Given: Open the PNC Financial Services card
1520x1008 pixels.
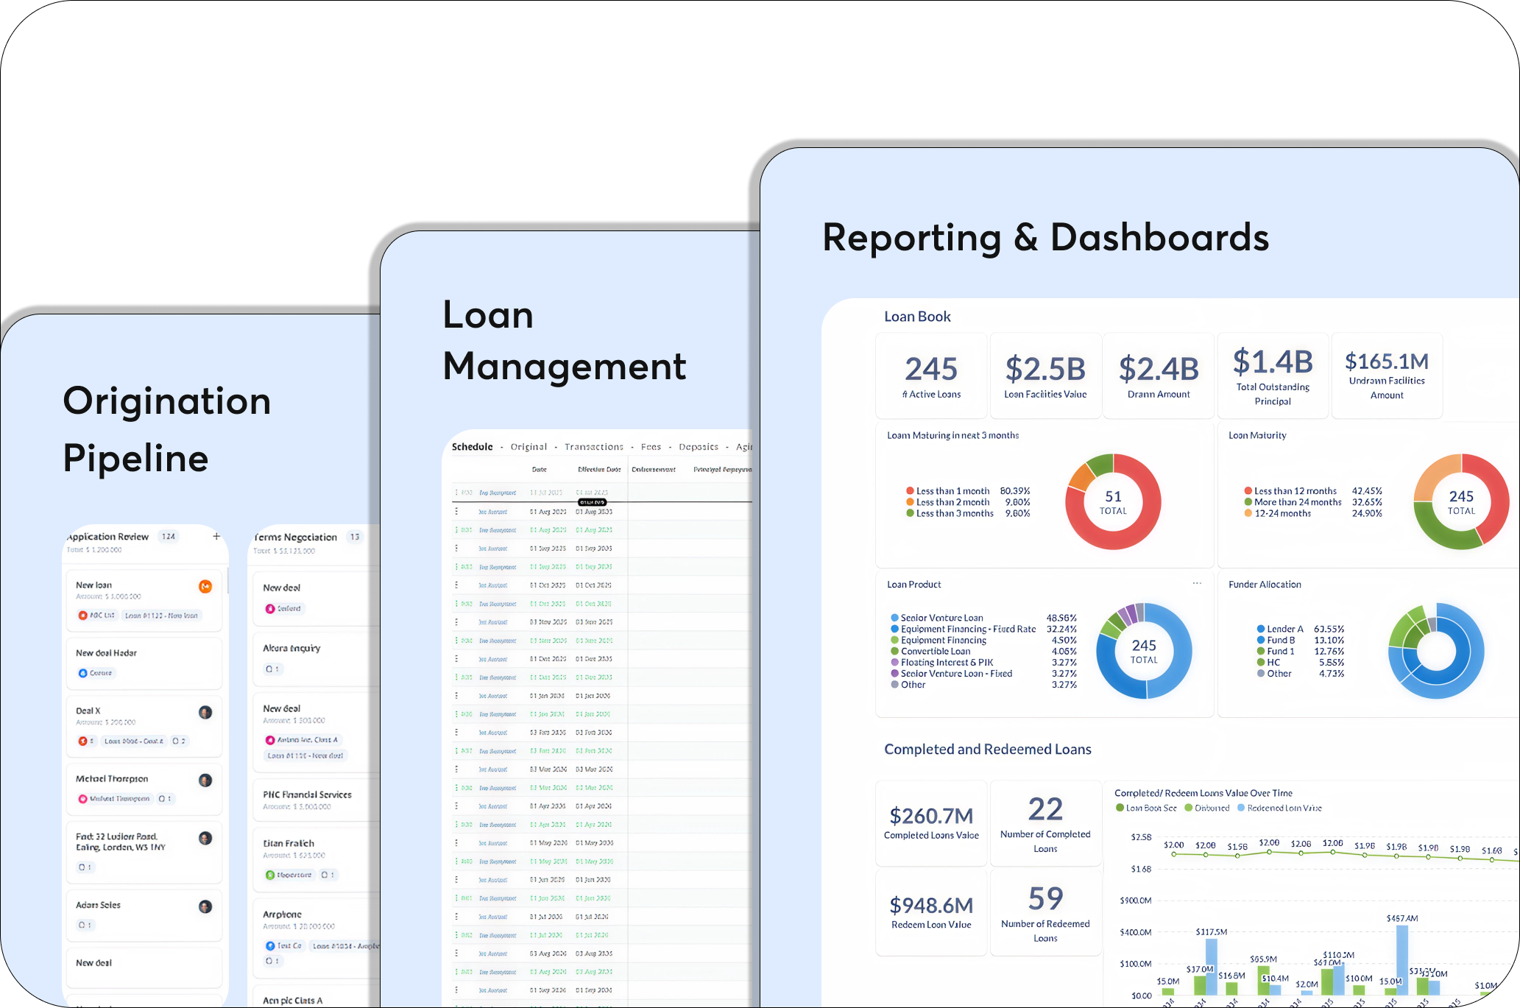Looking at the screenshot, I should 317,800.
